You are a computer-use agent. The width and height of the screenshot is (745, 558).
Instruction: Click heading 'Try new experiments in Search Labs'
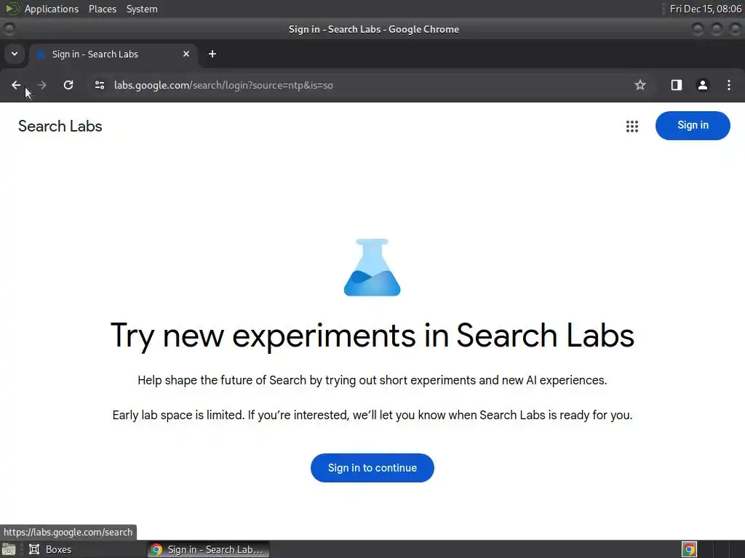372,336
